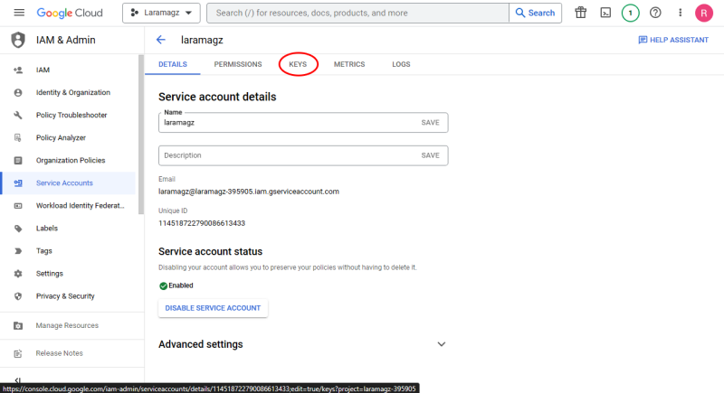Screen dimensions: 724x393
Task: Click the Tags arrow-shaped icon
Action: click(18, 251)
